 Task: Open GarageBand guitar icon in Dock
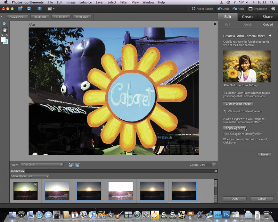[x=119, y=215]
